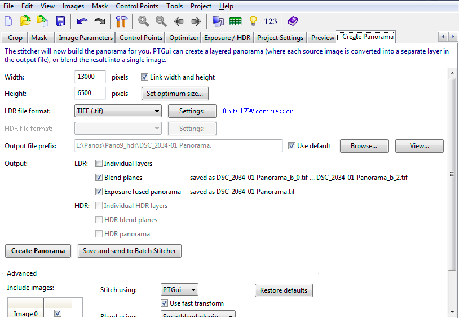Image resolution: width=459 pixels, height=318 pixels.
Task: Click the Create Panorama button
Action: (38, 251)
